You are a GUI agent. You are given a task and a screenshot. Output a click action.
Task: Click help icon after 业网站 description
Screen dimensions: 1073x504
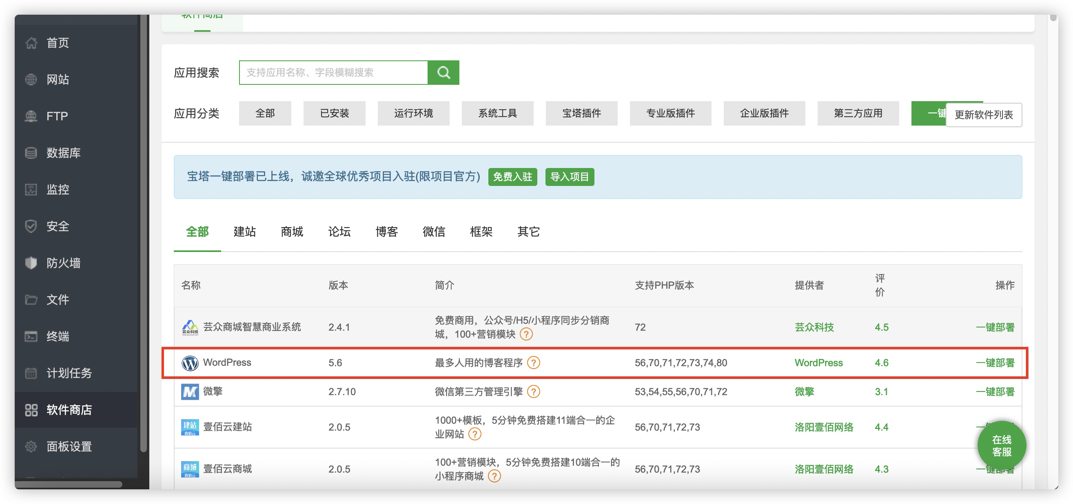click(x=474, y=434)
